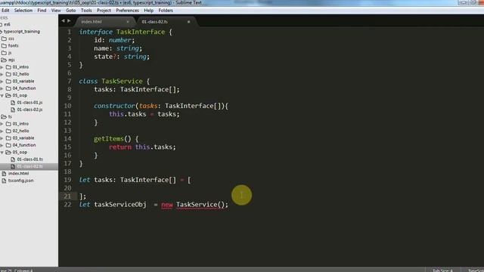Open the Help menu
This screenshot has width=484, height=272.
[x=148, y=11]
